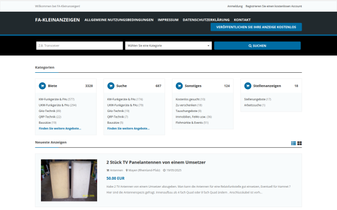
Task: Open the Sonstiges category heading
Action: click(x=193, y=86)
